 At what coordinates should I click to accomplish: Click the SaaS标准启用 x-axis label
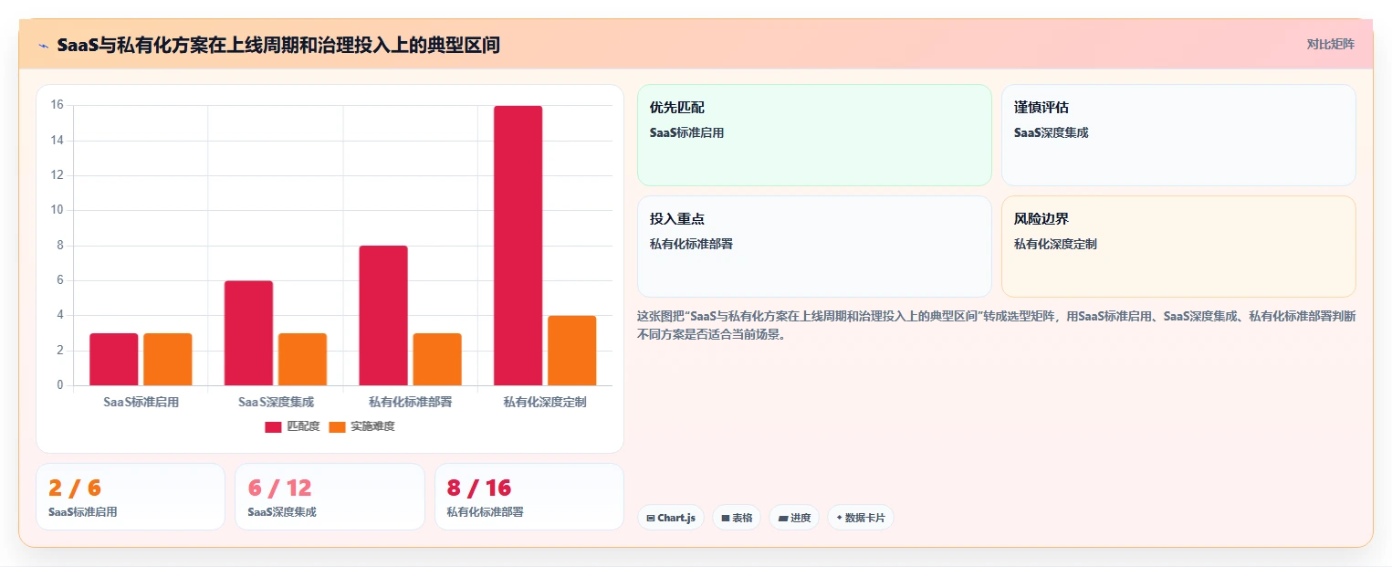tap(141, 402)
